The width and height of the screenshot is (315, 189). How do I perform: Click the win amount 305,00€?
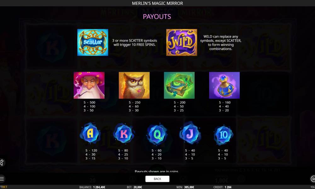pos(189,187)
